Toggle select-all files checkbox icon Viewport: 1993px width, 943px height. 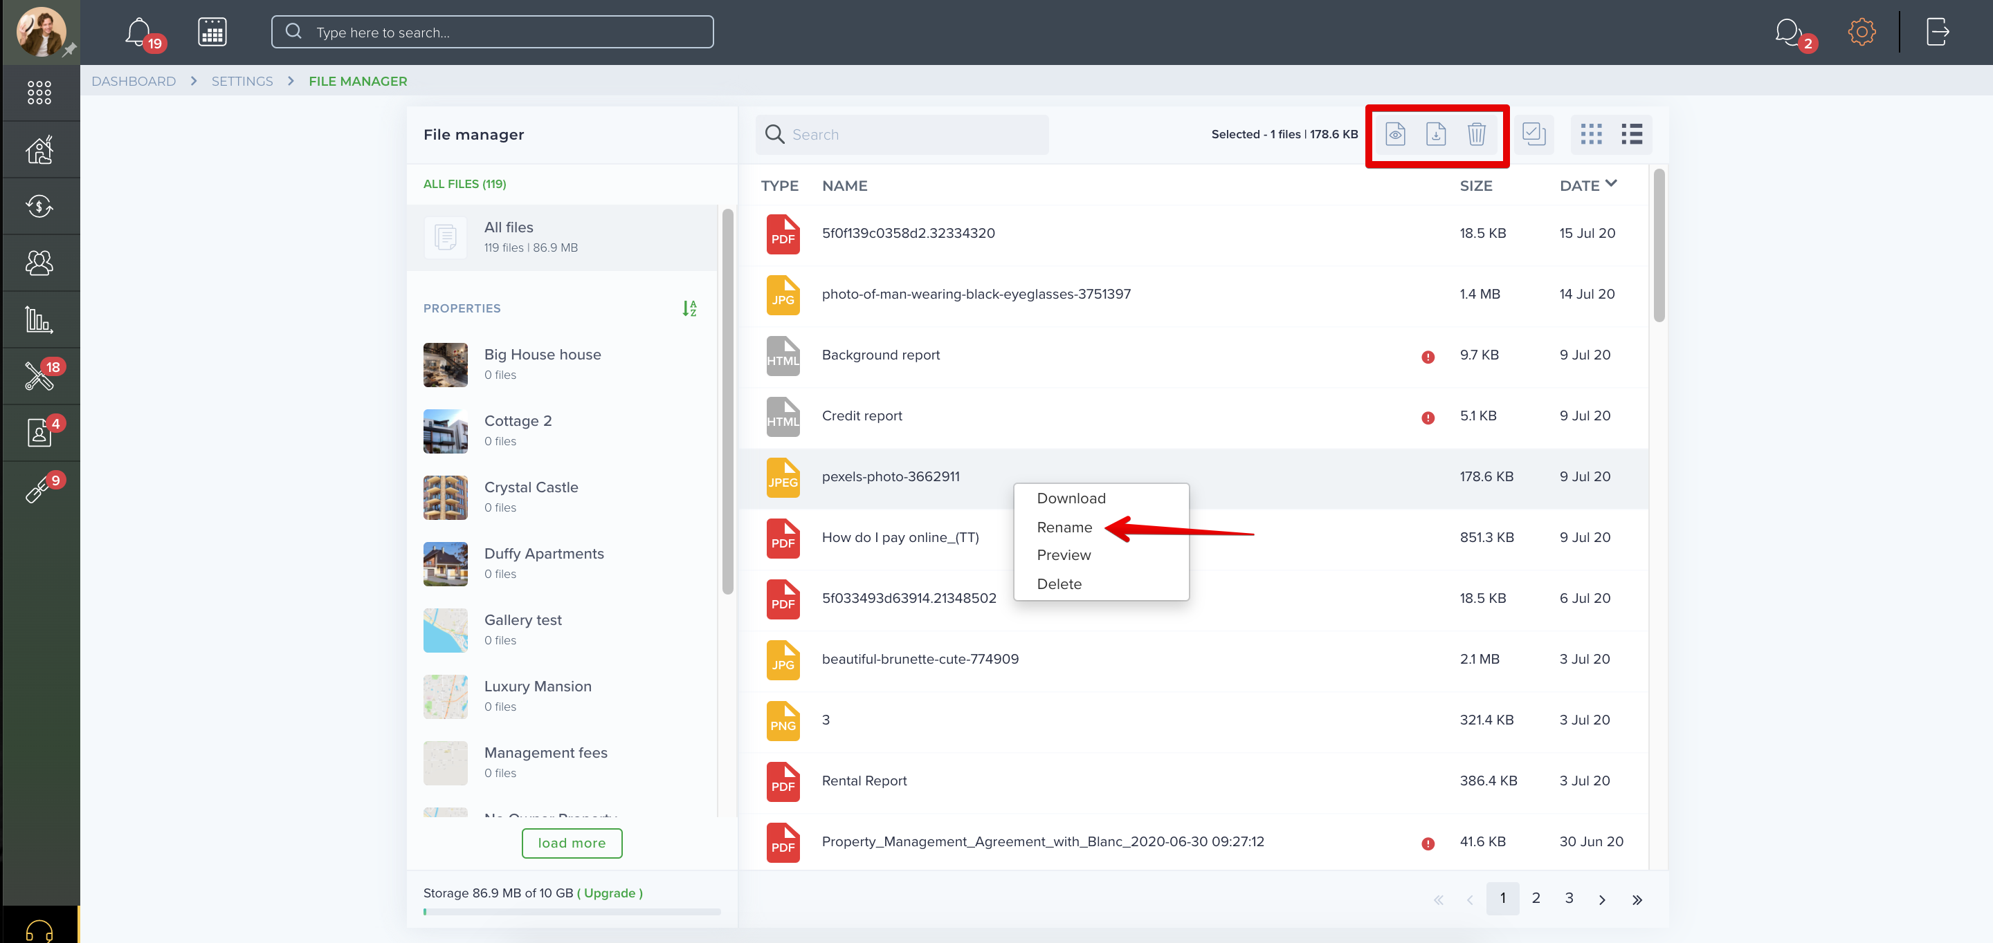coord(1534,135)
